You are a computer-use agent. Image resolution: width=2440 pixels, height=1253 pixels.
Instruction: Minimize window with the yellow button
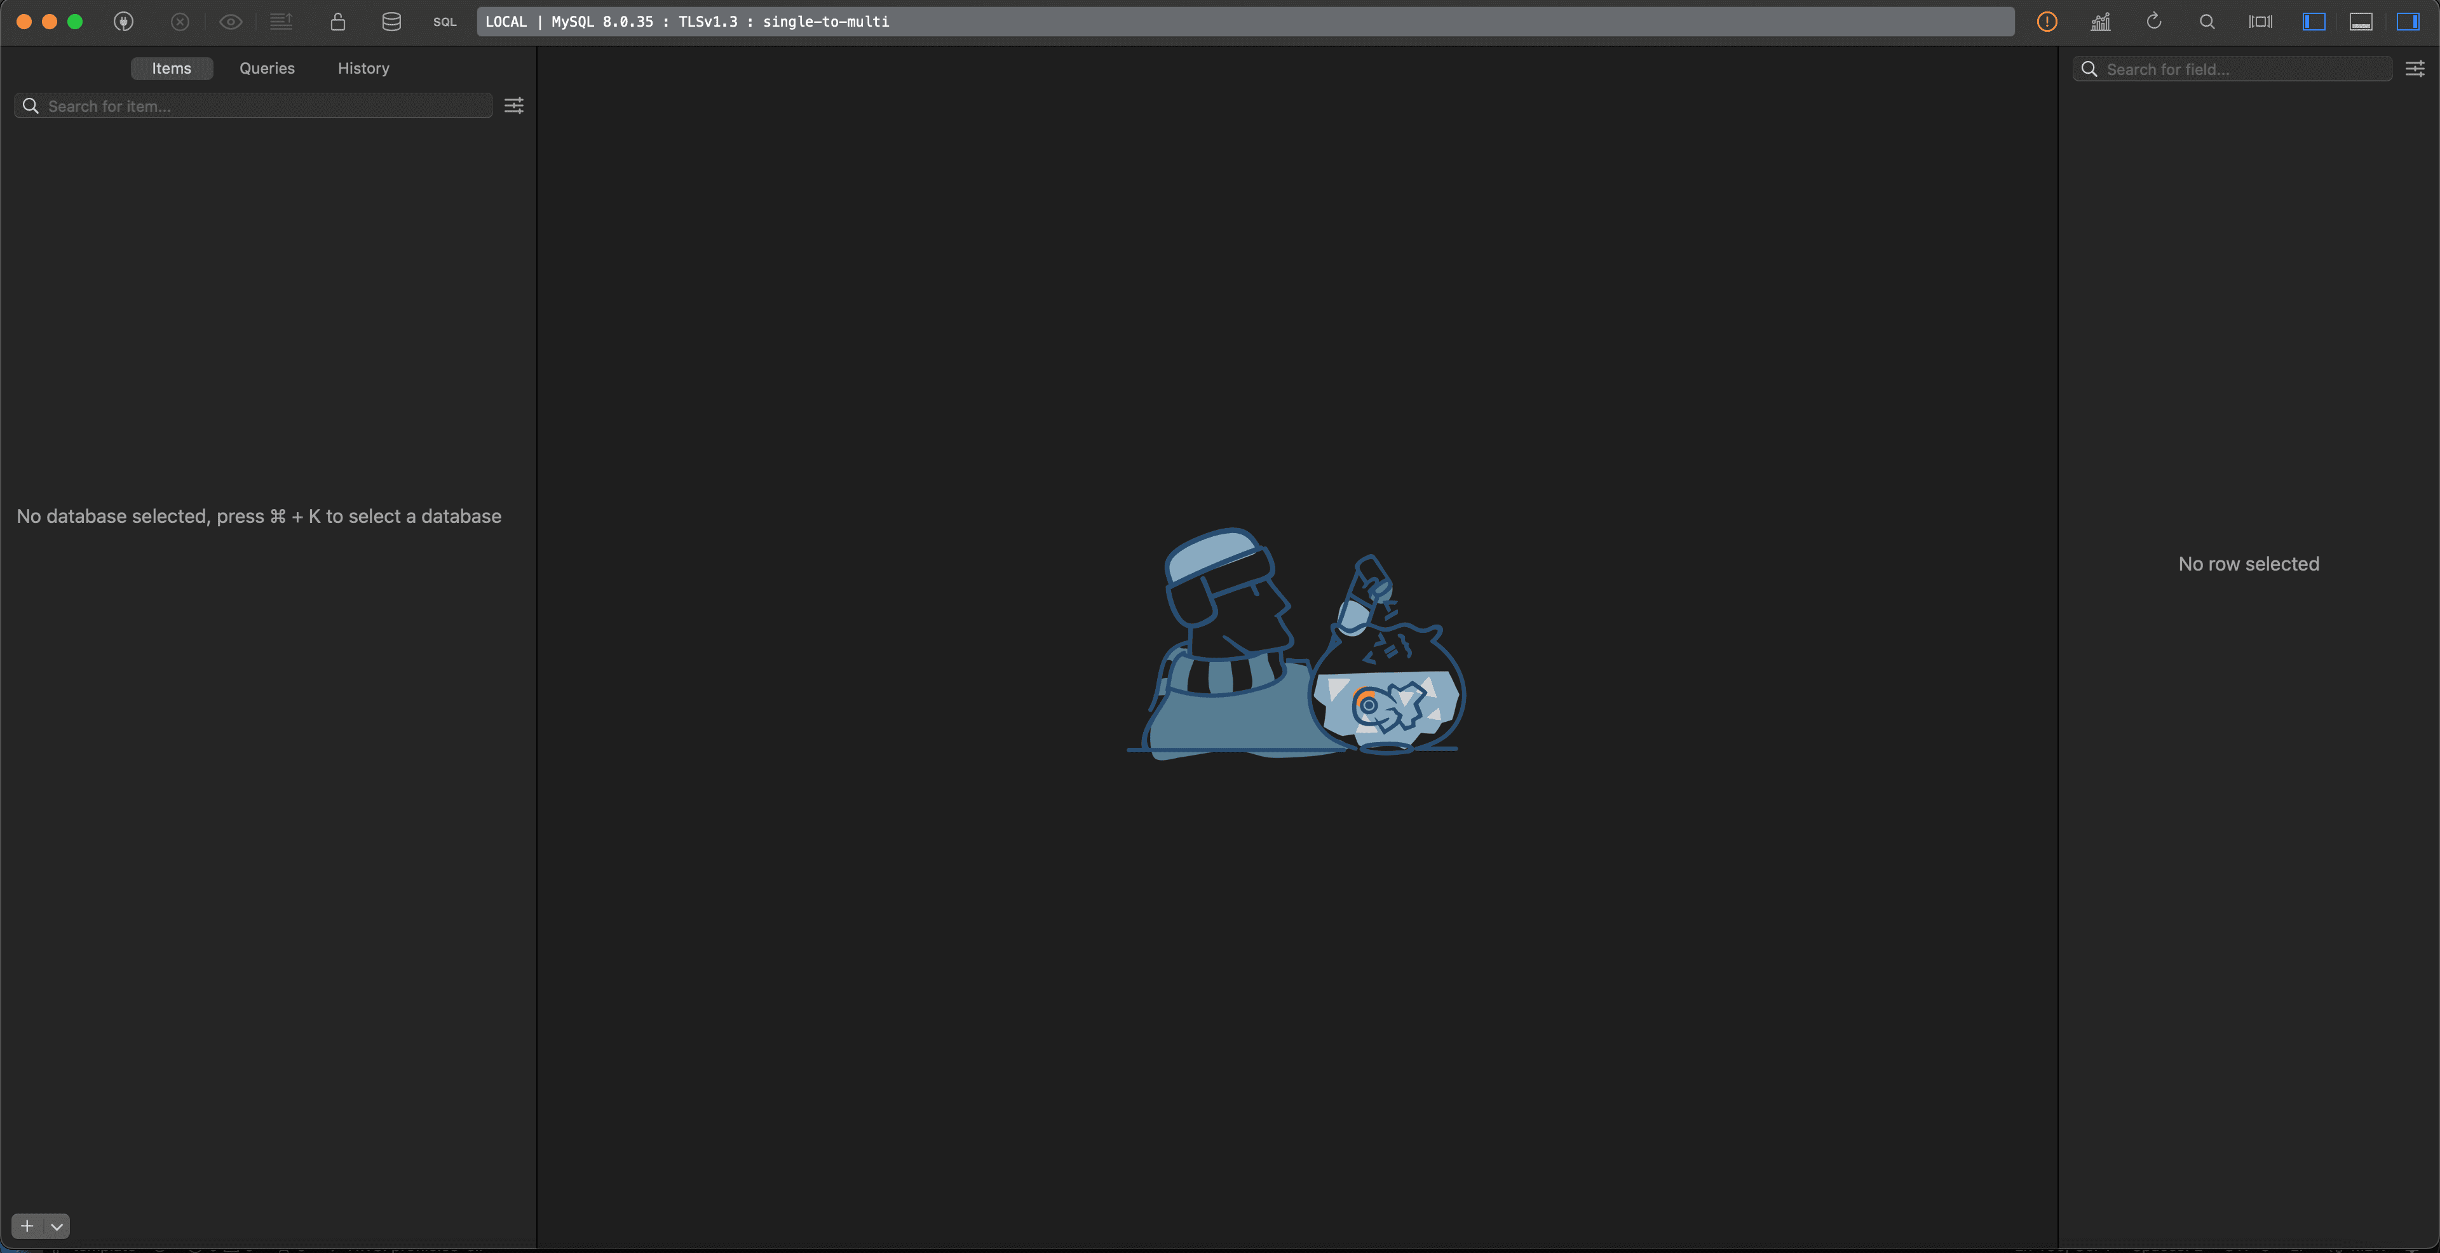[50, 21]
